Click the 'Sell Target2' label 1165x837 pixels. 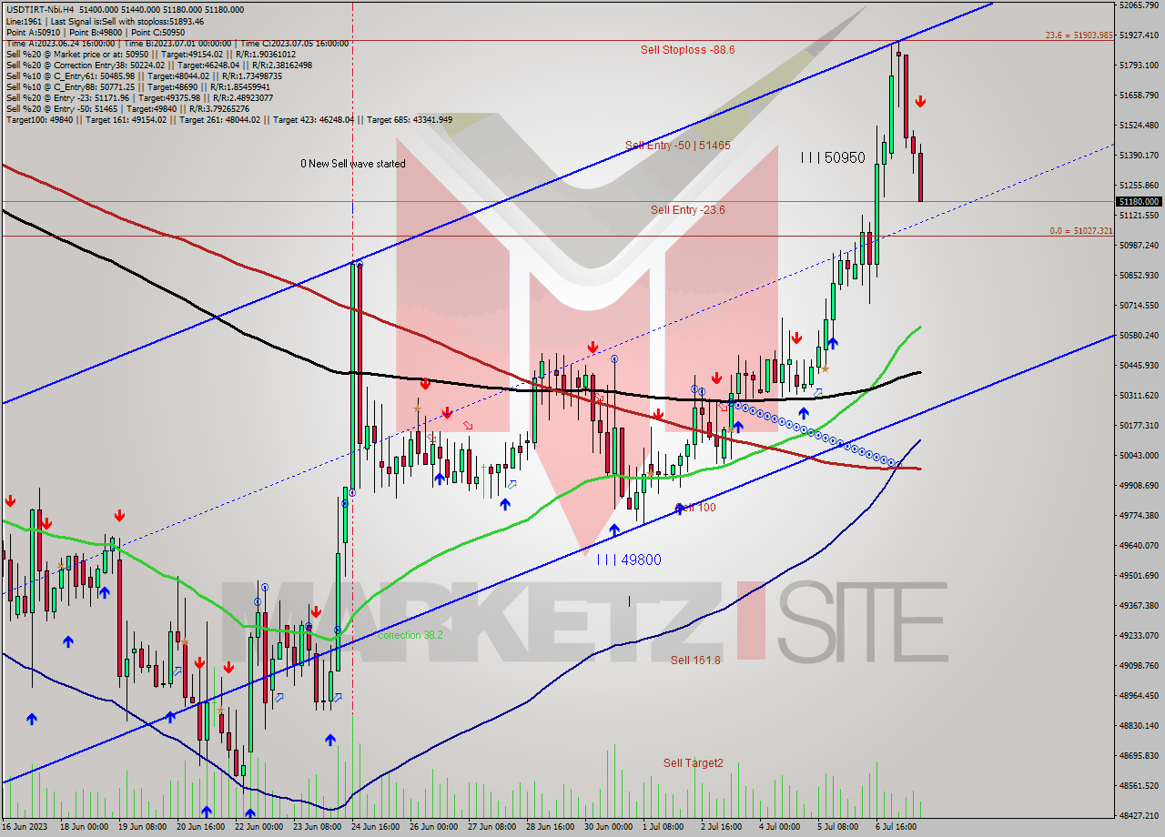point(693,763)
